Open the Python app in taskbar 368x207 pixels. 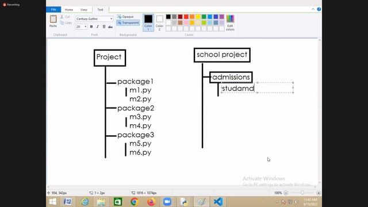point(184,202)
